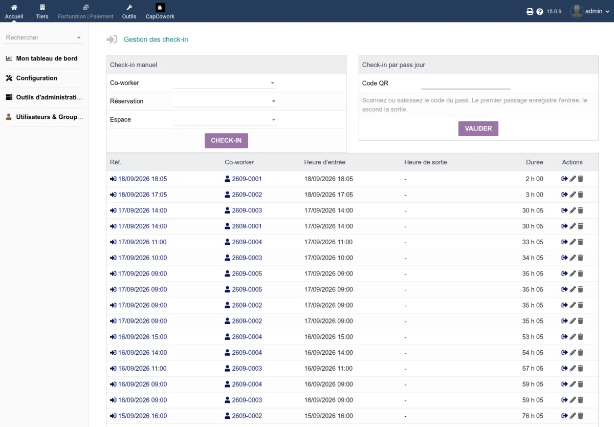Click the print icon in top bar
The height and width of the screenshot is (427, 614).
point(530,12)
